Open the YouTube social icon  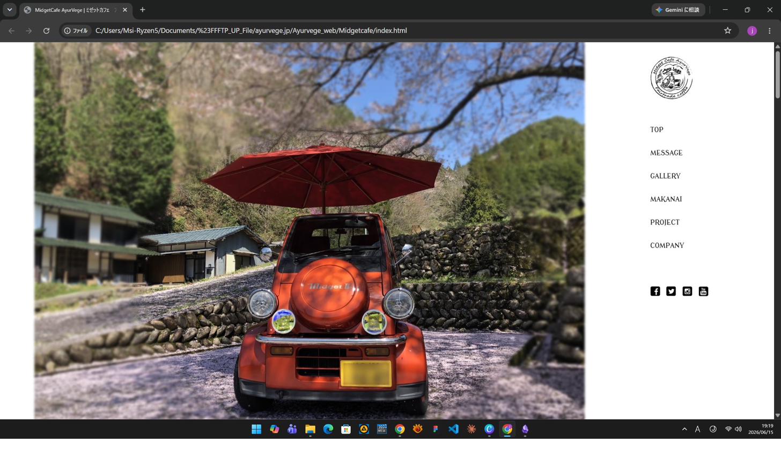[x=703, y=291]
